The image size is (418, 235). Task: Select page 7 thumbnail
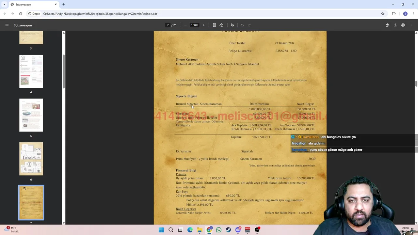tap(31, 203)
